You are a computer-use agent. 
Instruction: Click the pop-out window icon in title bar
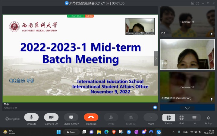pos(193,3)
